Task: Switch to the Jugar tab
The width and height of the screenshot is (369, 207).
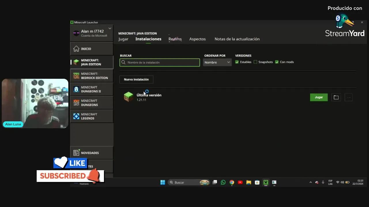Action: [123, 39]
